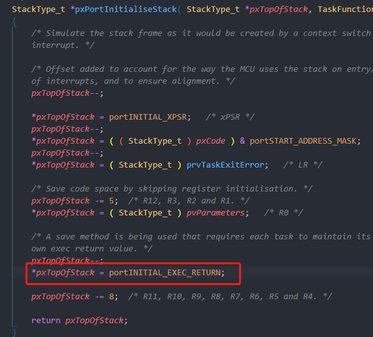The image size is (373, 337).
Task: Click the comment starting "A save method is being used"
Action: (x=201, y=237)
